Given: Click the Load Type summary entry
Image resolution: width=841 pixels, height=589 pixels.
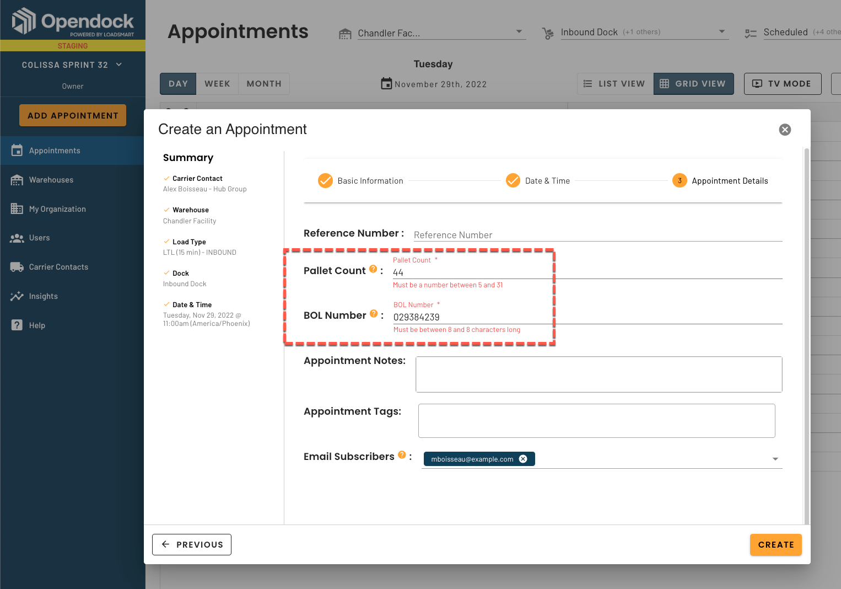Looking at the screenshot, I should [x=200, y=247].
